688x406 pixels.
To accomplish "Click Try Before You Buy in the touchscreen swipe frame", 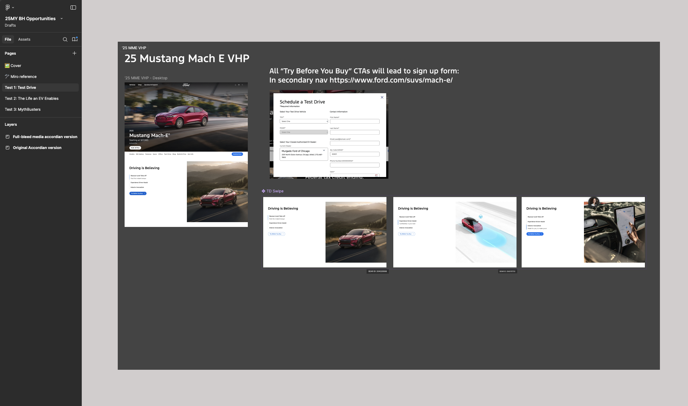I will [x=535, y=234].
